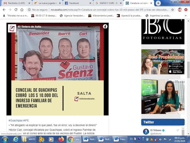Open the red extension icon in toolbar
Viewport: 190px width, 143px height.
pyautogui.click(x=186, y=10)
